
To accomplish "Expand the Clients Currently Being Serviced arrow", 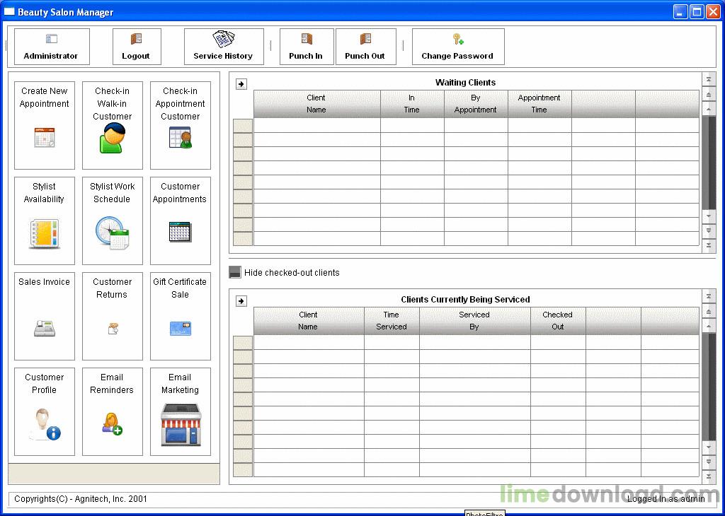I will [x=241, y=300].
